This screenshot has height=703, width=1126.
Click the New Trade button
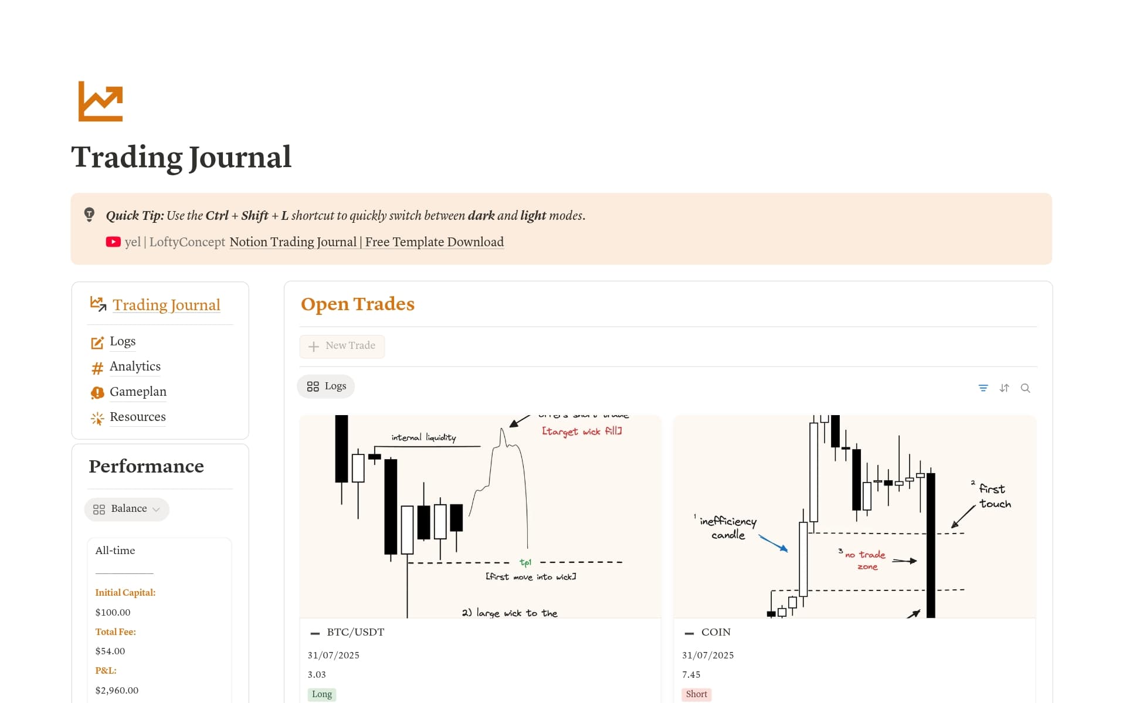[x=342, y=346]
